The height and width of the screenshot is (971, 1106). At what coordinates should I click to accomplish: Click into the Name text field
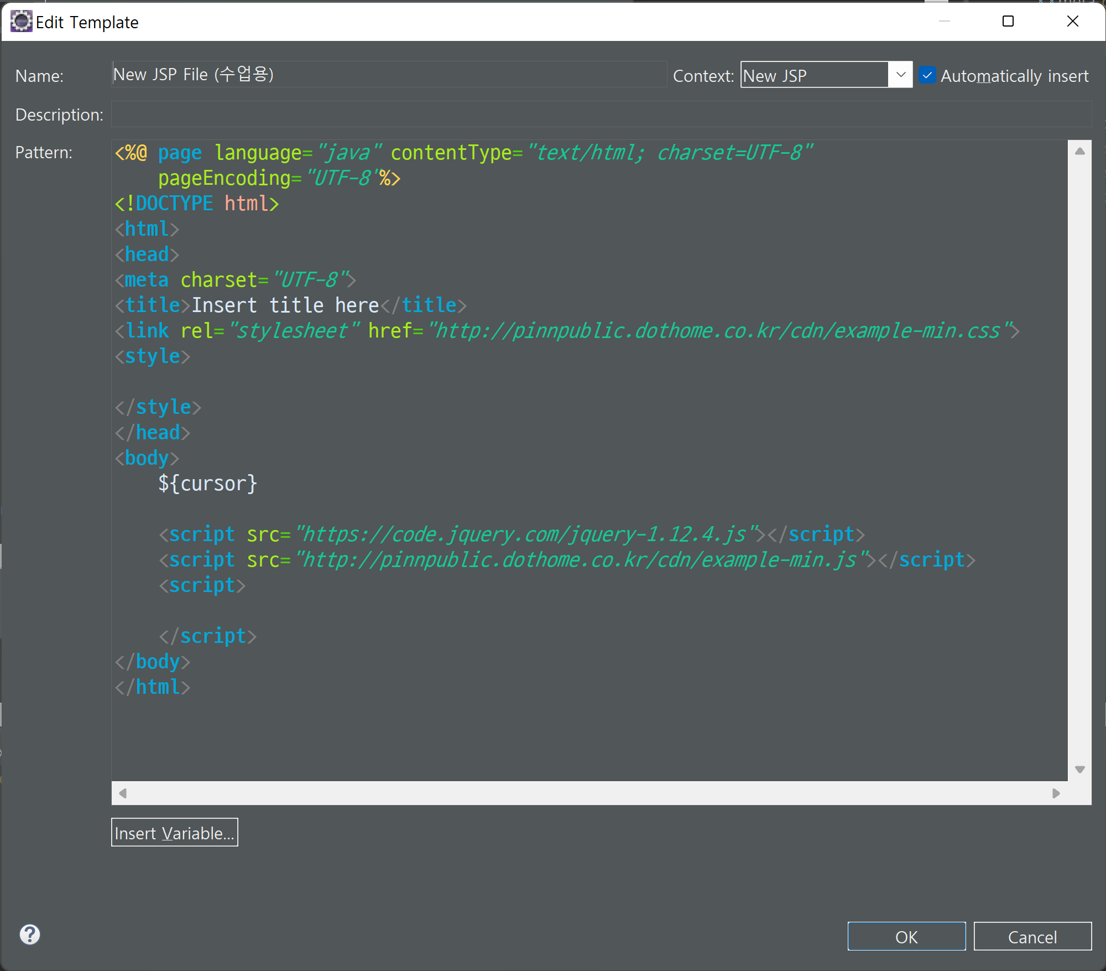tap(389, 75)
